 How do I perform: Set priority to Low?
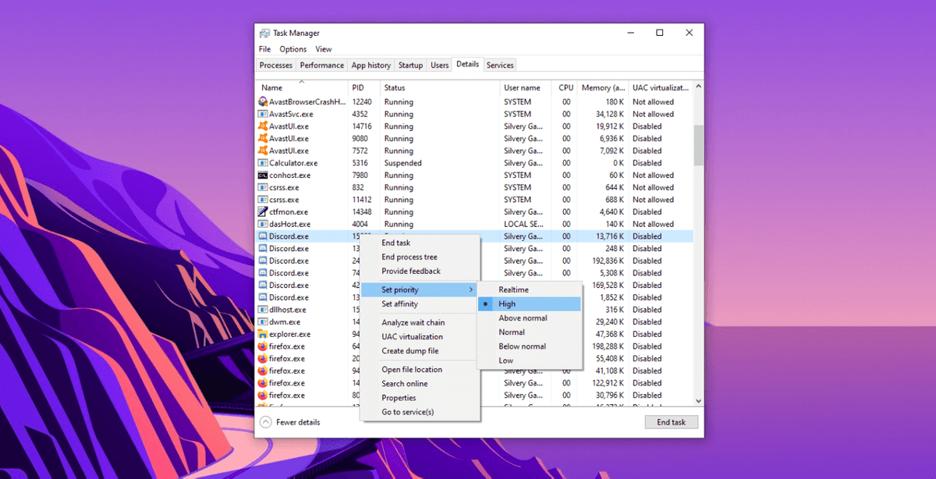[505, 360]
